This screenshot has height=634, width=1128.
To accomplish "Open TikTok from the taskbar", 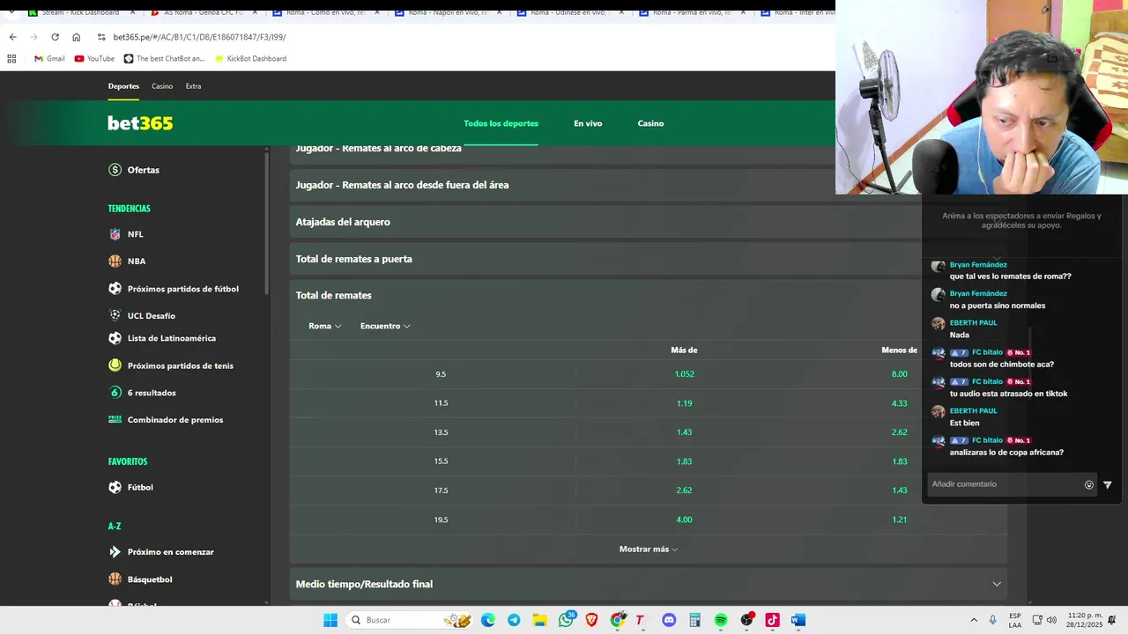I will pyautogui.click(x=772, y=620).
